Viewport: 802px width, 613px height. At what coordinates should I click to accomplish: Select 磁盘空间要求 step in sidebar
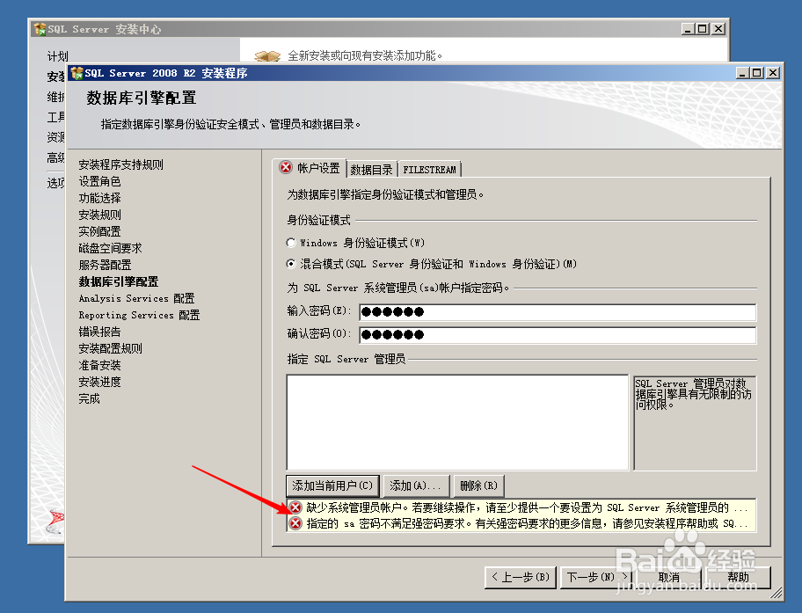(110, 248)
